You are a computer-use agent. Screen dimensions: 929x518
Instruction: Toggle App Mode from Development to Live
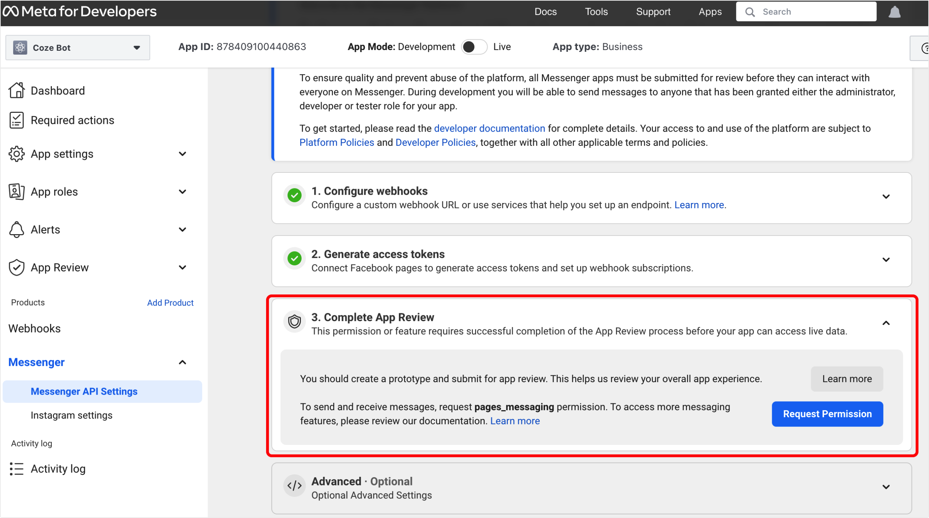pyautogui.click(x=474, y=47)
